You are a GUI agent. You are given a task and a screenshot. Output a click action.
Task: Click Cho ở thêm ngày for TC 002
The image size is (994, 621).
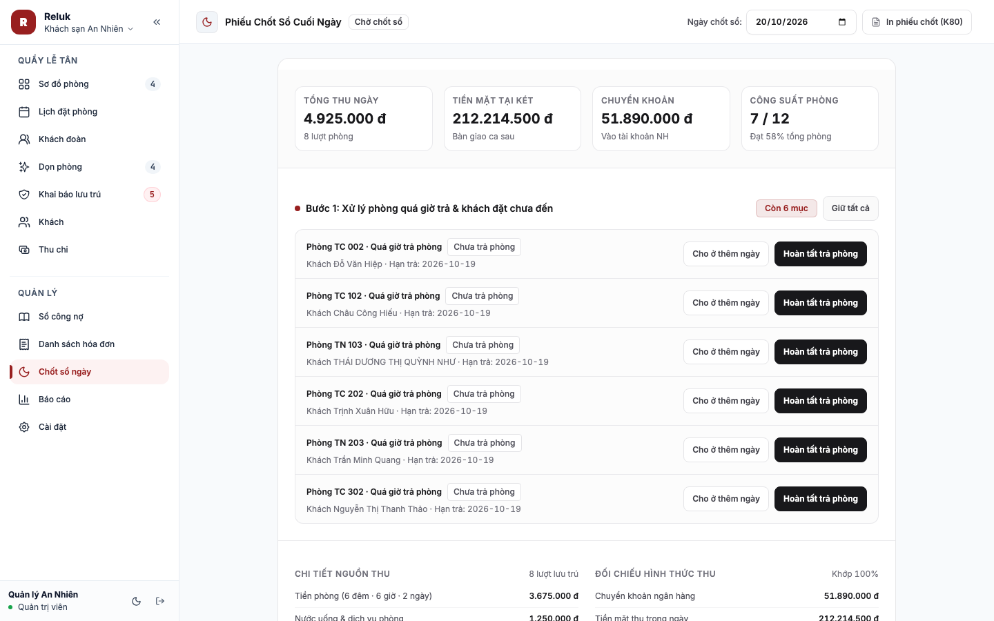point(726,254)
